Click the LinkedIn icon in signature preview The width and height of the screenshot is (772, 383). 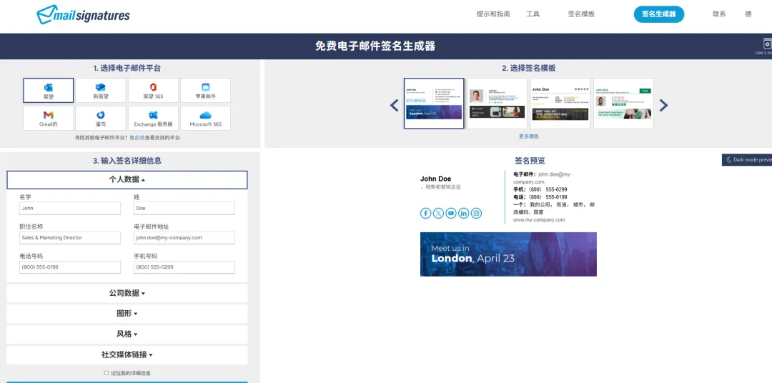463,213
